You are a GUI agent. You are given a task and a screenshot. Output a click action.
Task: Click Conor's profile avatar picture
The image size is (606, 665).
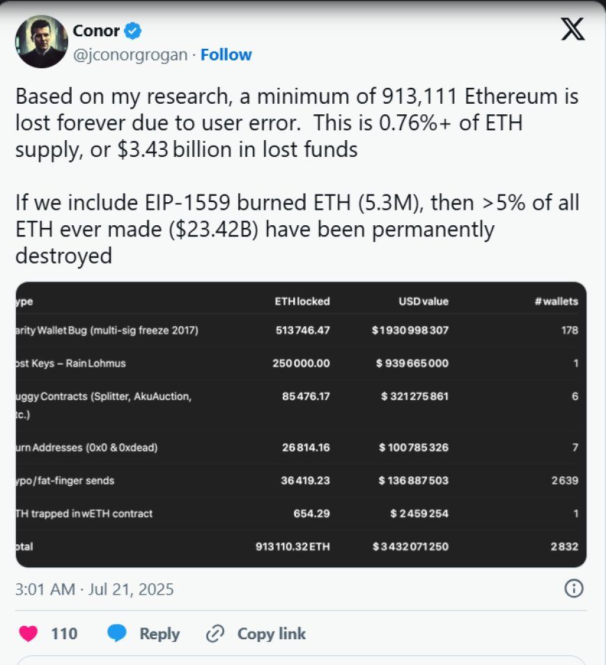click(x=42, y=42)
